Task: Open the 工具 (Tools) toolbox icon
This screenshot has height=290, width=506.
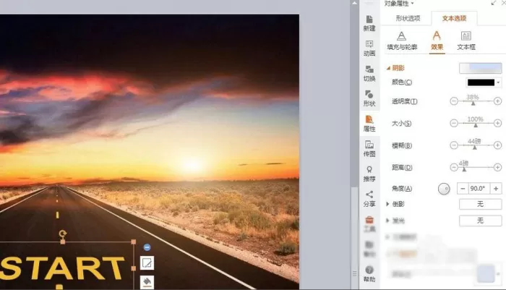Action: click(x=369, y=224)
